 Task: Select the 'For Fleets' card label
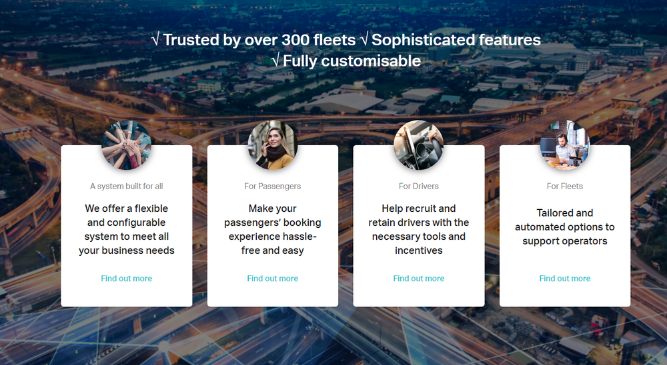pyautogui.click(x=565, y=186)
